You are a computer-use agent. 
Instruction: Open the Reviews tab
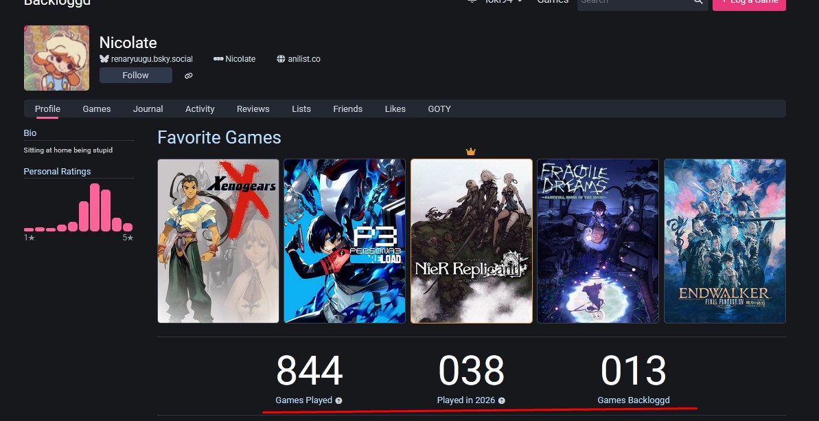click(253, 109)
